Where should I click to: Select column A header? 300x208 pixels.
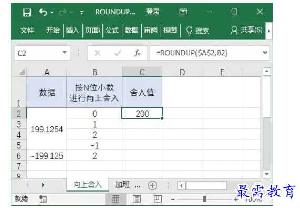pyautogui.click(x=47, y=72)
